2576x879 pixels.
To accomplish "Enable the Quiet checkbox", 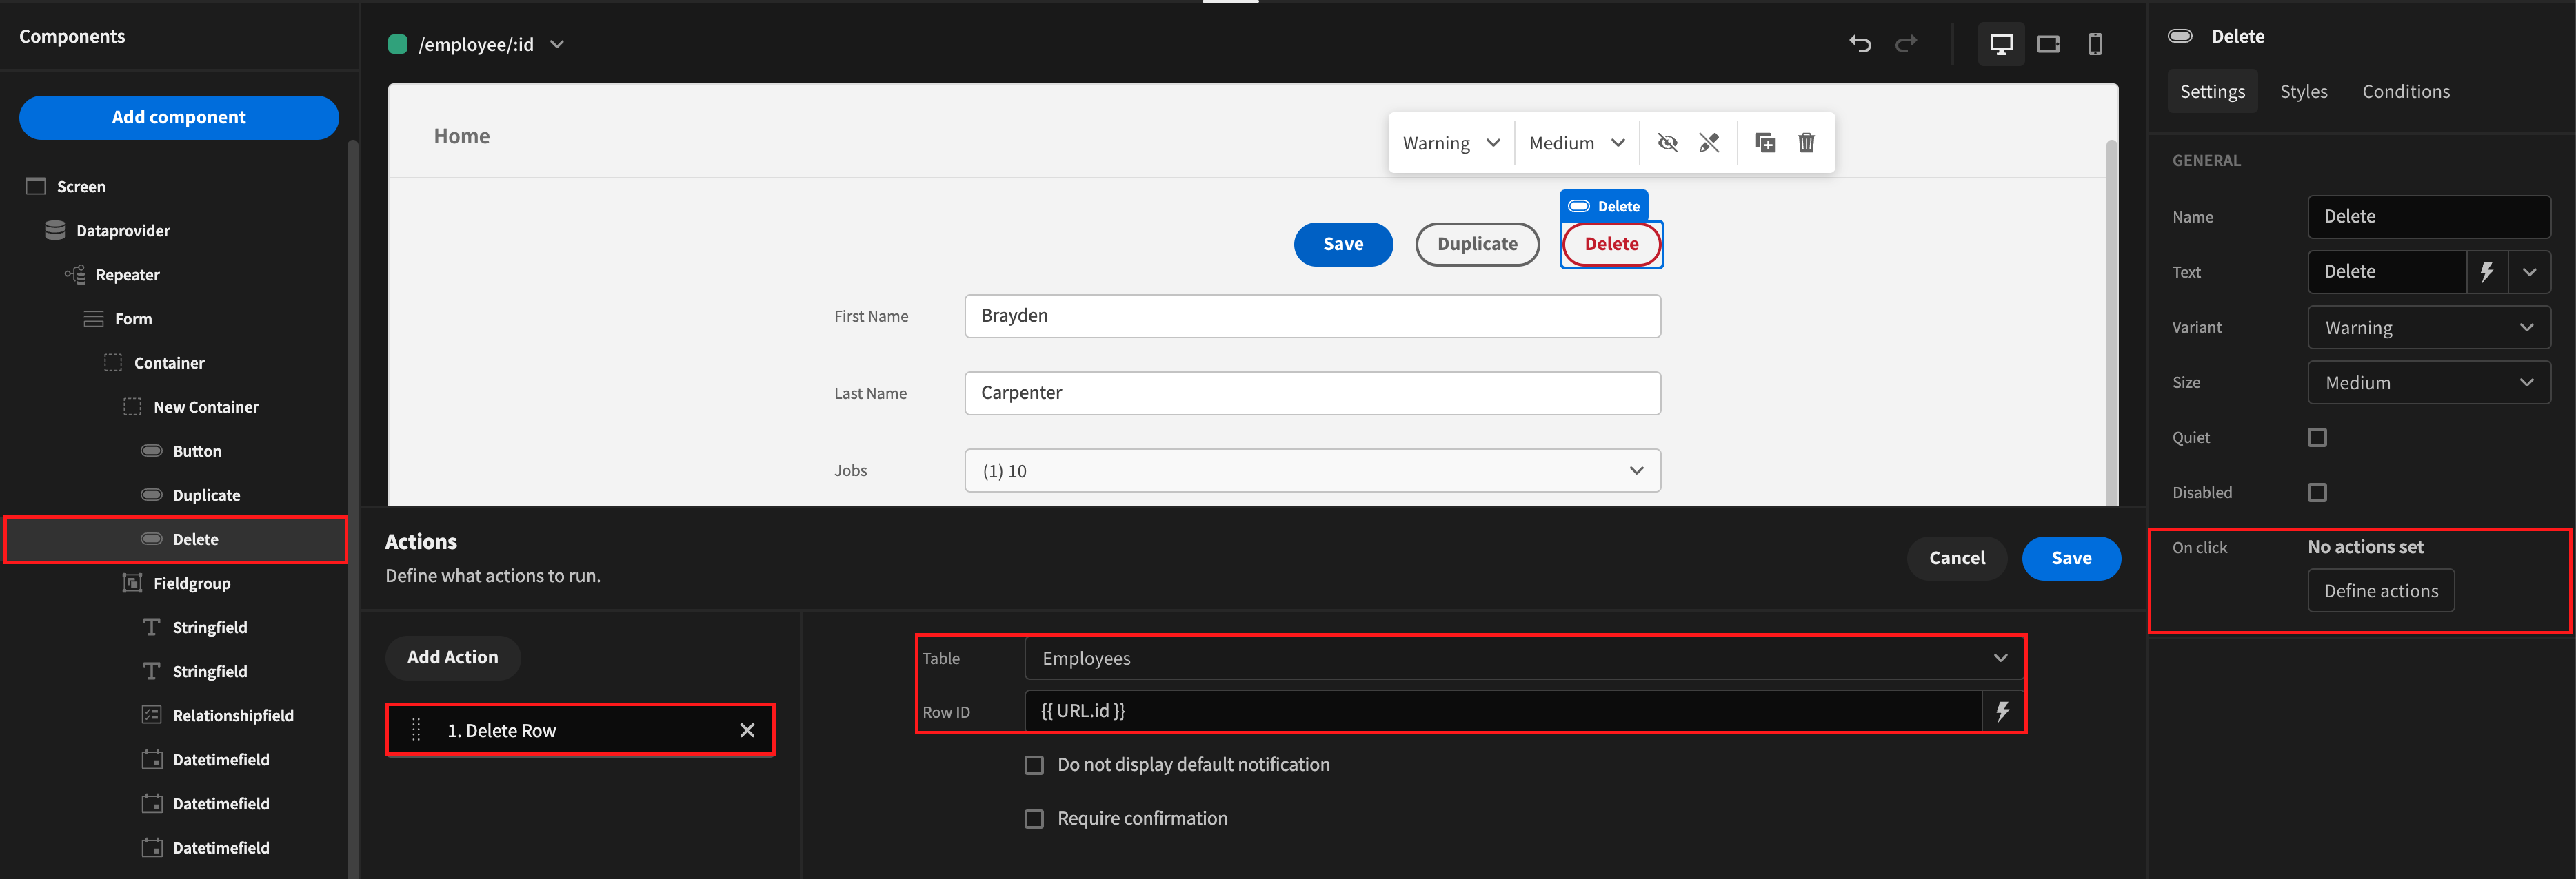I will point(2316,437).
